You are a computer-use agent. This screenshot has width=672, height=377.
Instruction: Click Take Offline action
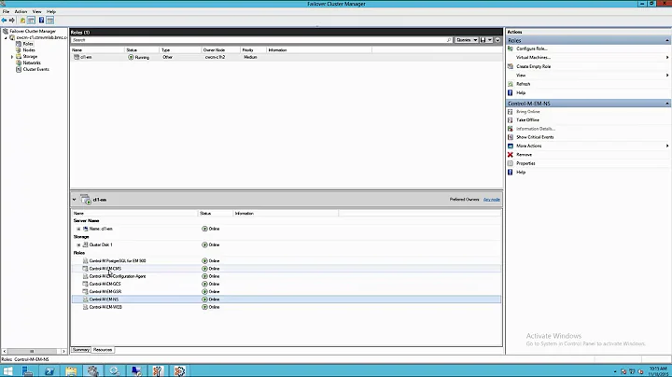pyautogui.click(x=527, y=120)
